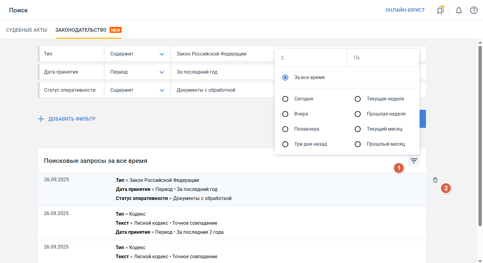The image size is (483, 263).
Task: Open the bookmarks icon in header
Action: pos(440,11)
